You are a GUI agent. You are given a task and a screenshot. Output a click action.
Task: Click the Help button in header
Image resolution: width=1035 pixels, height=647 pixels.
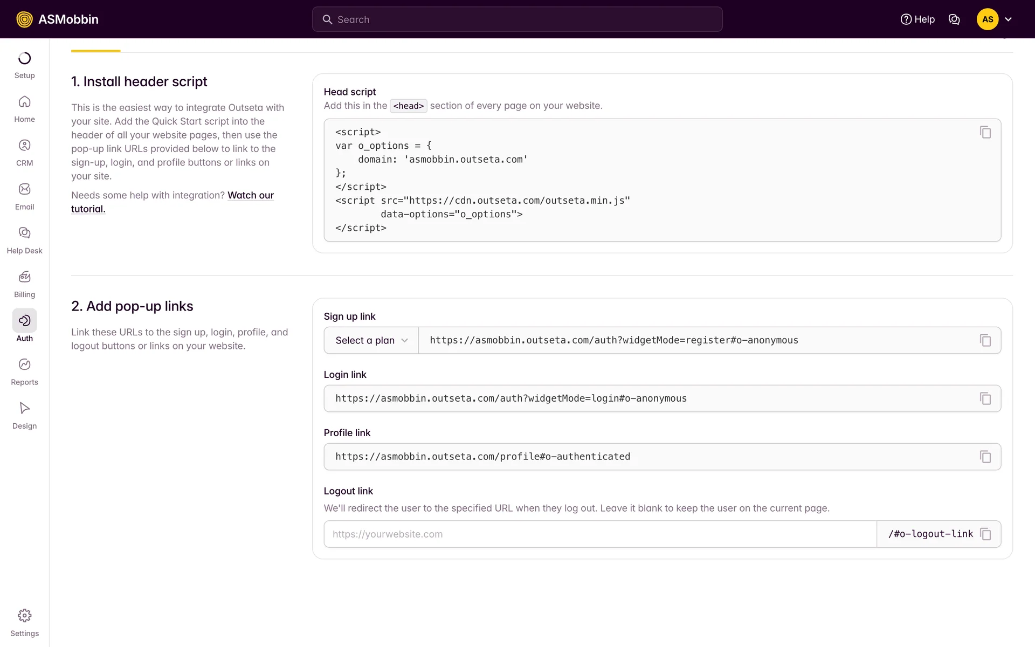coord(917,19)
